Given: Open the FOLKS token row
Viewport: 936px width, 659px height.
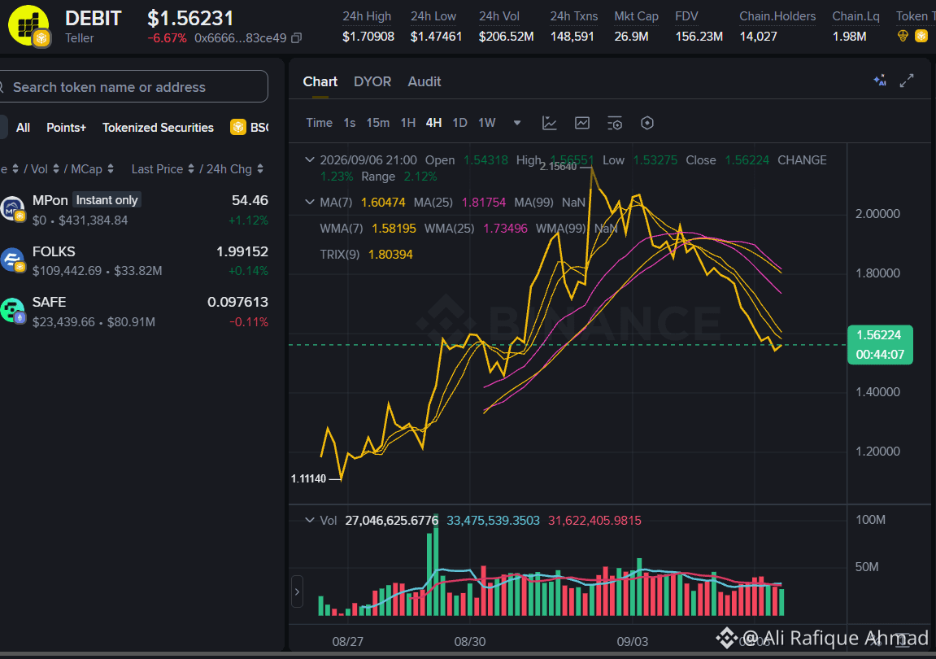Looking at the screenshot, I should pyautogui.click(x=134, y=261).
